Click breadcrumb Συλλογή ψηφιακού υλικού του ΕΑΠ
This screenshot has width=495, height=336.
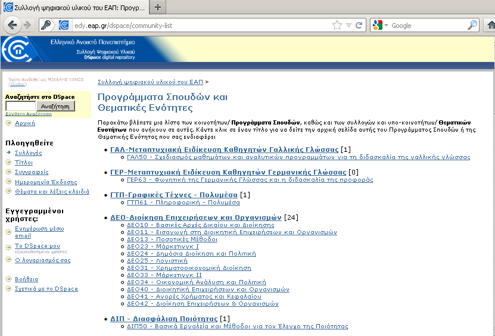tap(150, 82)
